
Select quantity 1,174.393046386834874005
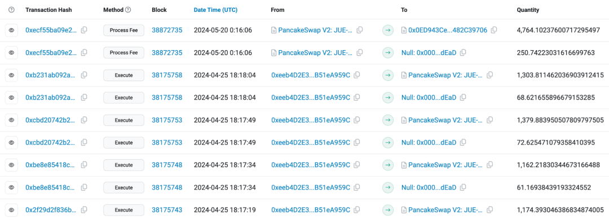(x=560, y=210)
